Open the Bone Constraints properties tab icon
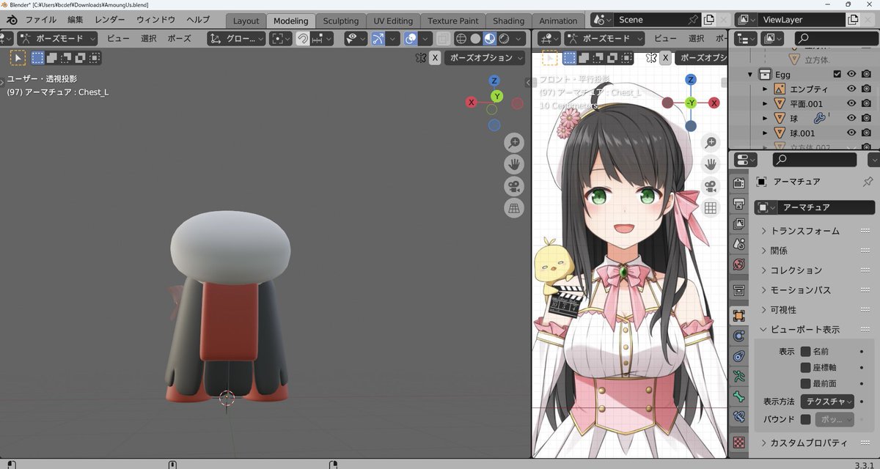This screenshot has height=469, width=880. tap(739, 417)
